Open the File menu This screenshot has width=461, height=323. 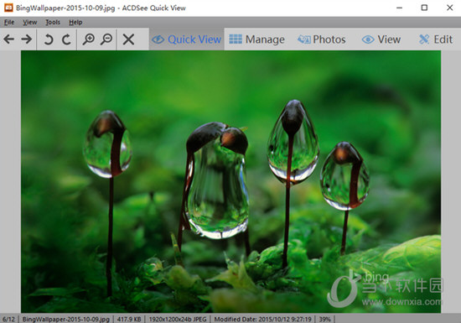pos(9,23)
